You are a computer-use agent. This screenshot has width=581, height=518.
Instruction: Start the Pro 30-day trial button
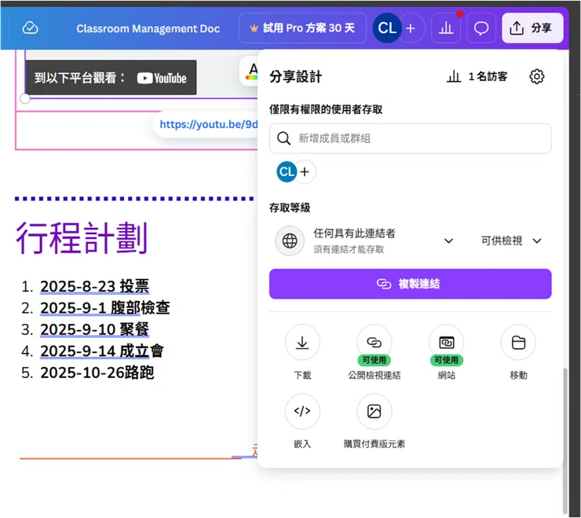click(x=302, y=28)
